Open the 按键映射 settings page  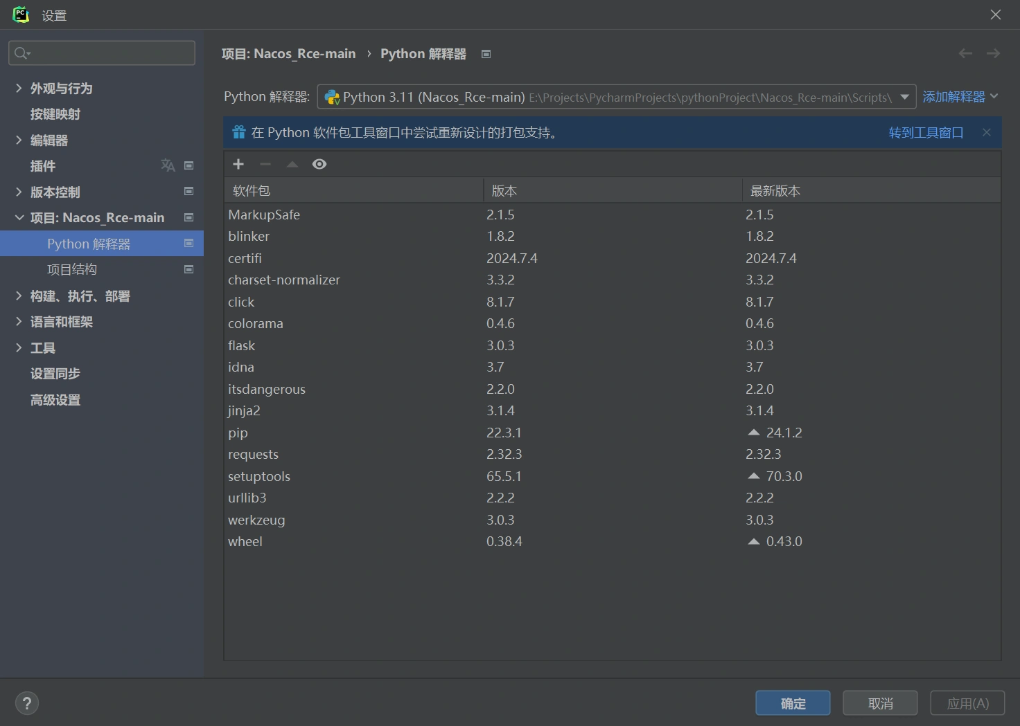[55, 114]
